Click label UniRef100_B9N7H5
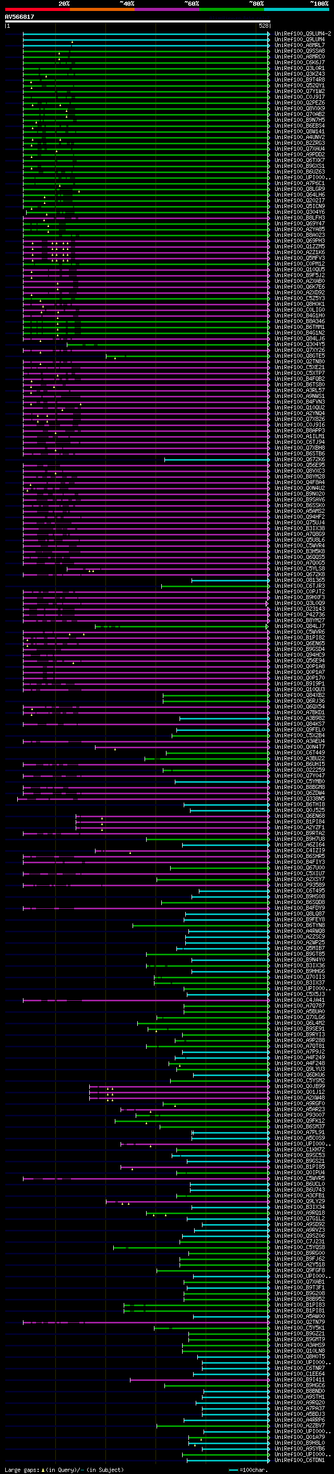 299,120
